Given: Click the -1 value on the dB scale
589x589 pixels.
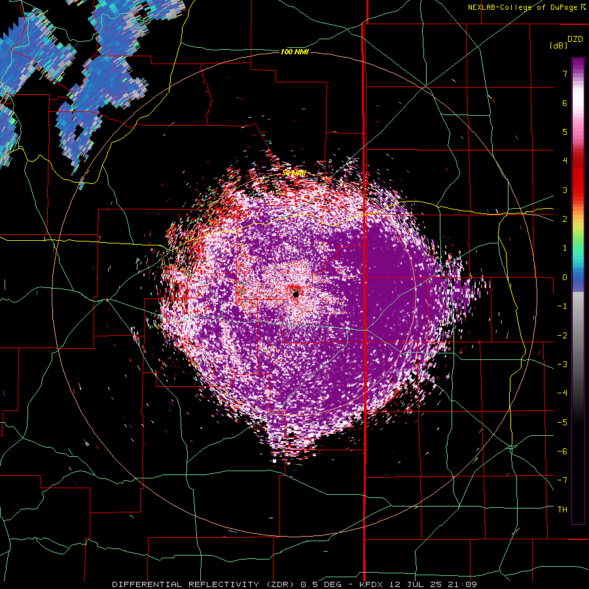Looking at the screenshot, I should coord(562,306).
